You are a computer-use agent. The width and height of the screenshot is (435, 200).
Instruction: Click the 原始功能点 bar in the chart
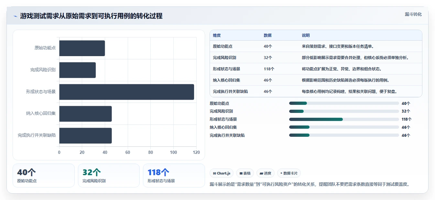click(82, 48)
